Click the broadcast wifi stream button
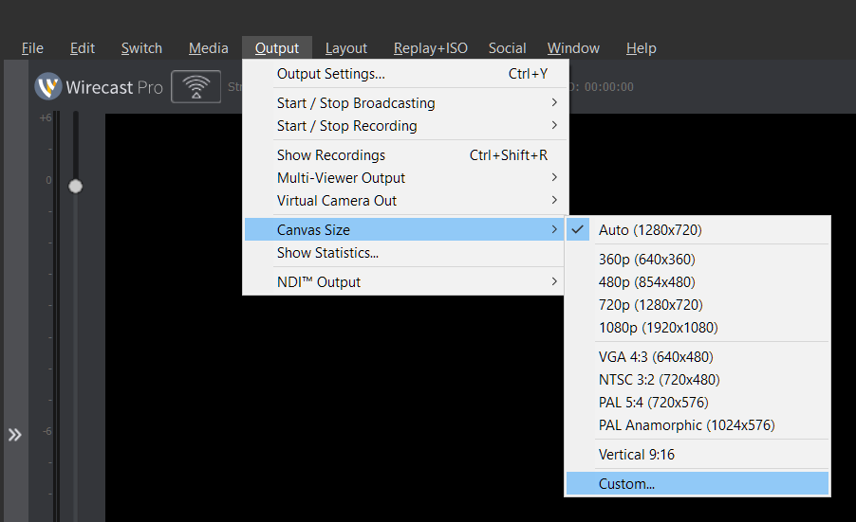856x522 pixels. coord(196,86)
